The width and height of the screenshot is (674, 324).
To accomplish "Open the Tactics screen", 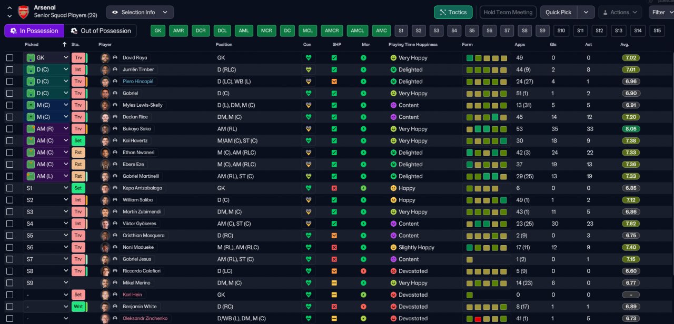I will pos(453,12).
